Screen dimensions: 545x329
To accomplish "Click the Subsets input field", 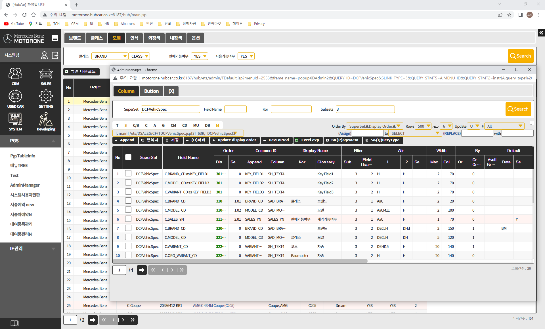I will tap(365, 109).
